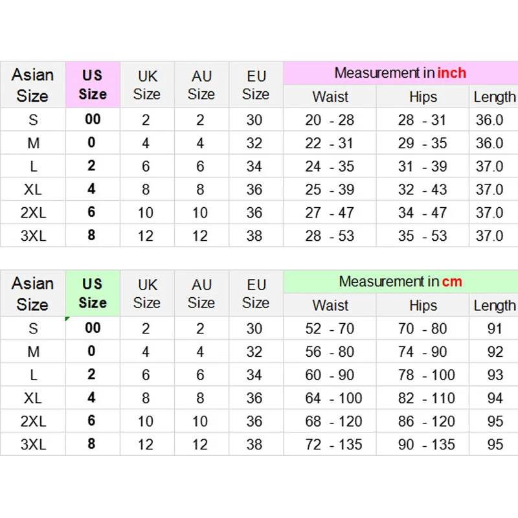Click the Waist column header in inch table
The image size is (518, 518).
click(330, 97)
